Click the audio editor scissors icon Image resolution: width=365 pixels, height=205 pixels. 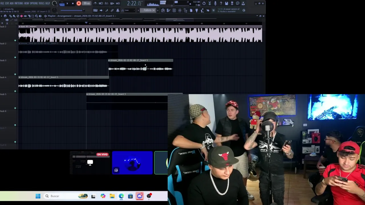pyautogui.click(x=210, y=3)
